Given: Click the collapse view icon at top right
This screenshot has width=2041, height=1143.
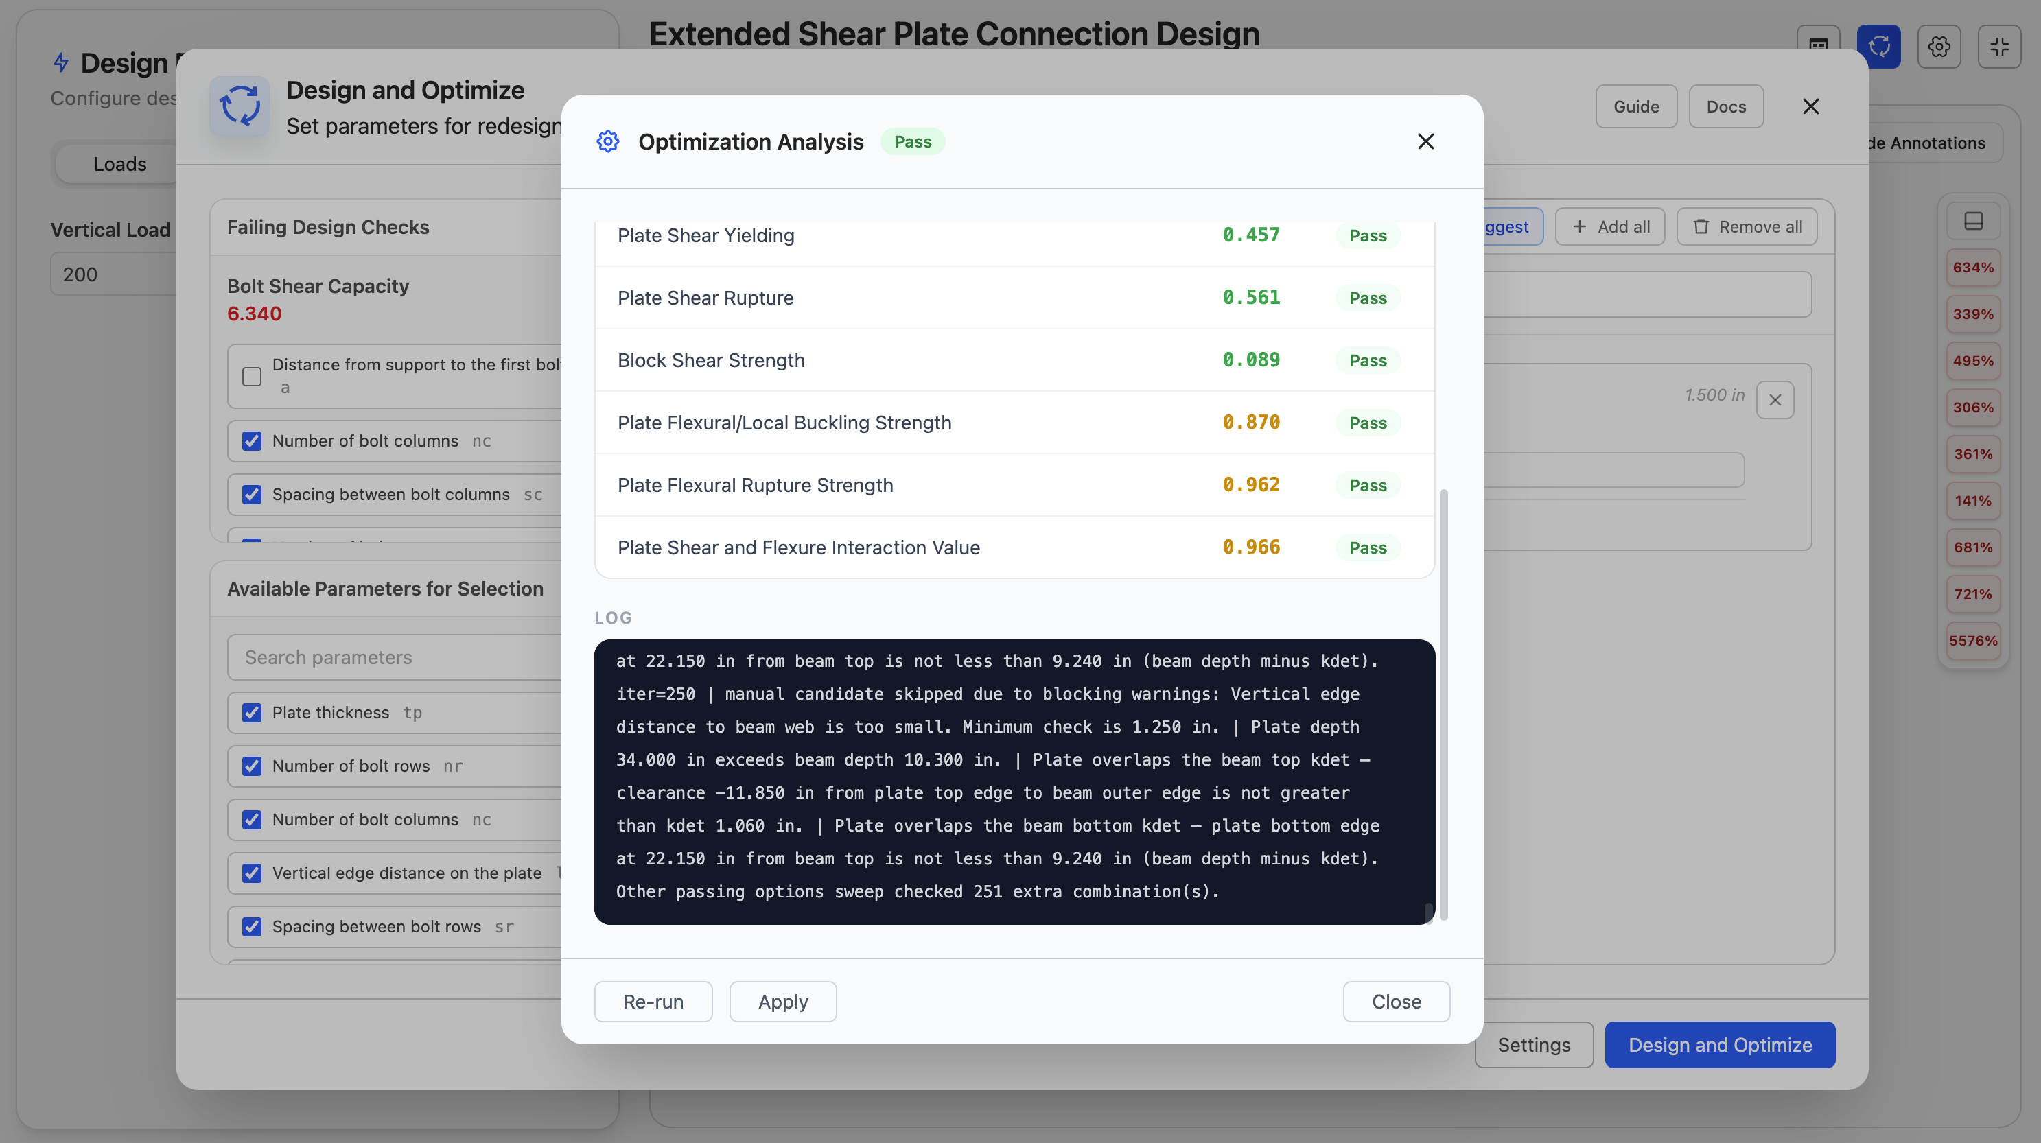Looking at the screenshot, I should point(1999,47).
